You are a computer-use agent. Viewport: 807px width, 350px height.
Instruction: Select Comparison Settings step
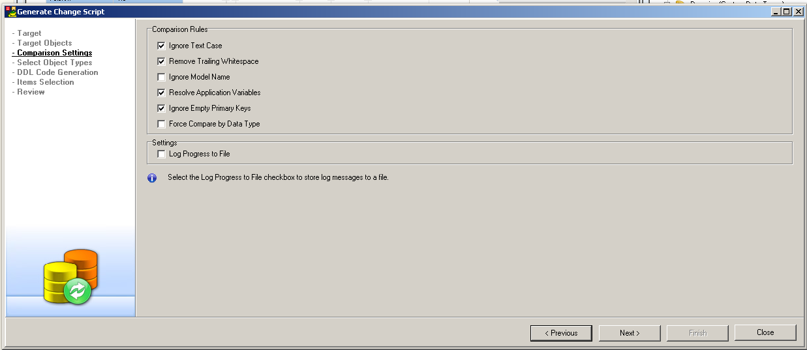click(54, 53)
